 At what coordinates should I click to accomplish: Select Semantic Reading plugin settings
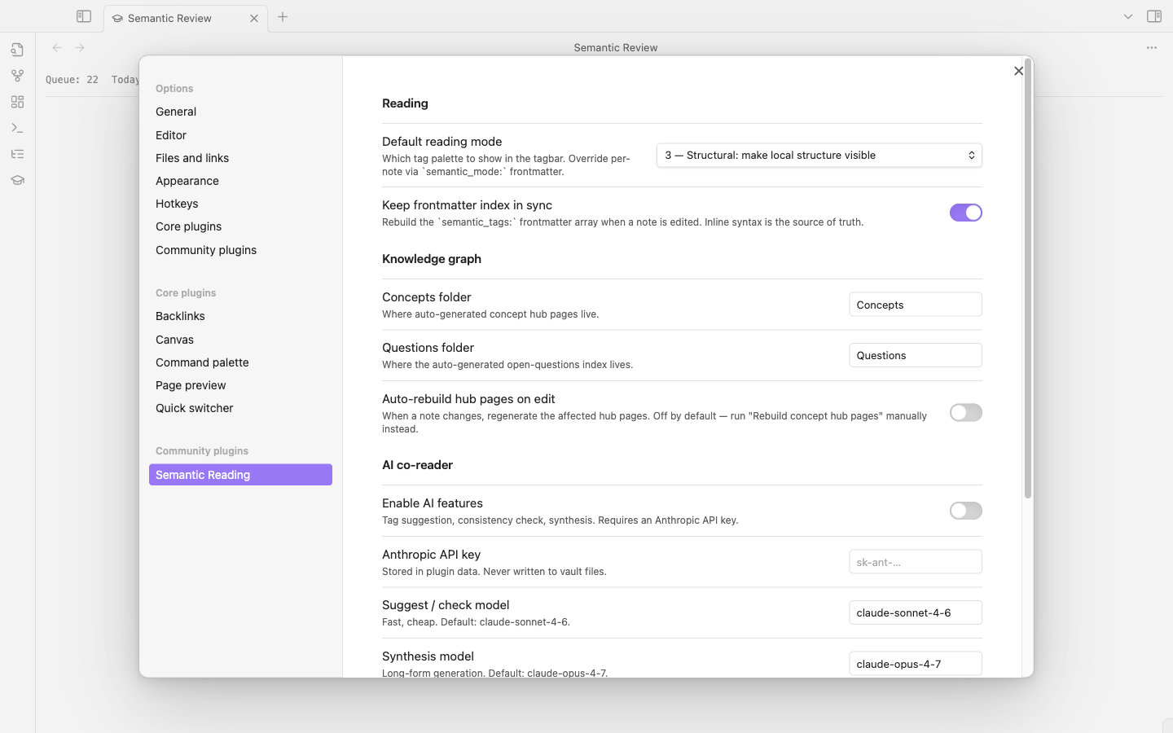click(x=240, y=475)
